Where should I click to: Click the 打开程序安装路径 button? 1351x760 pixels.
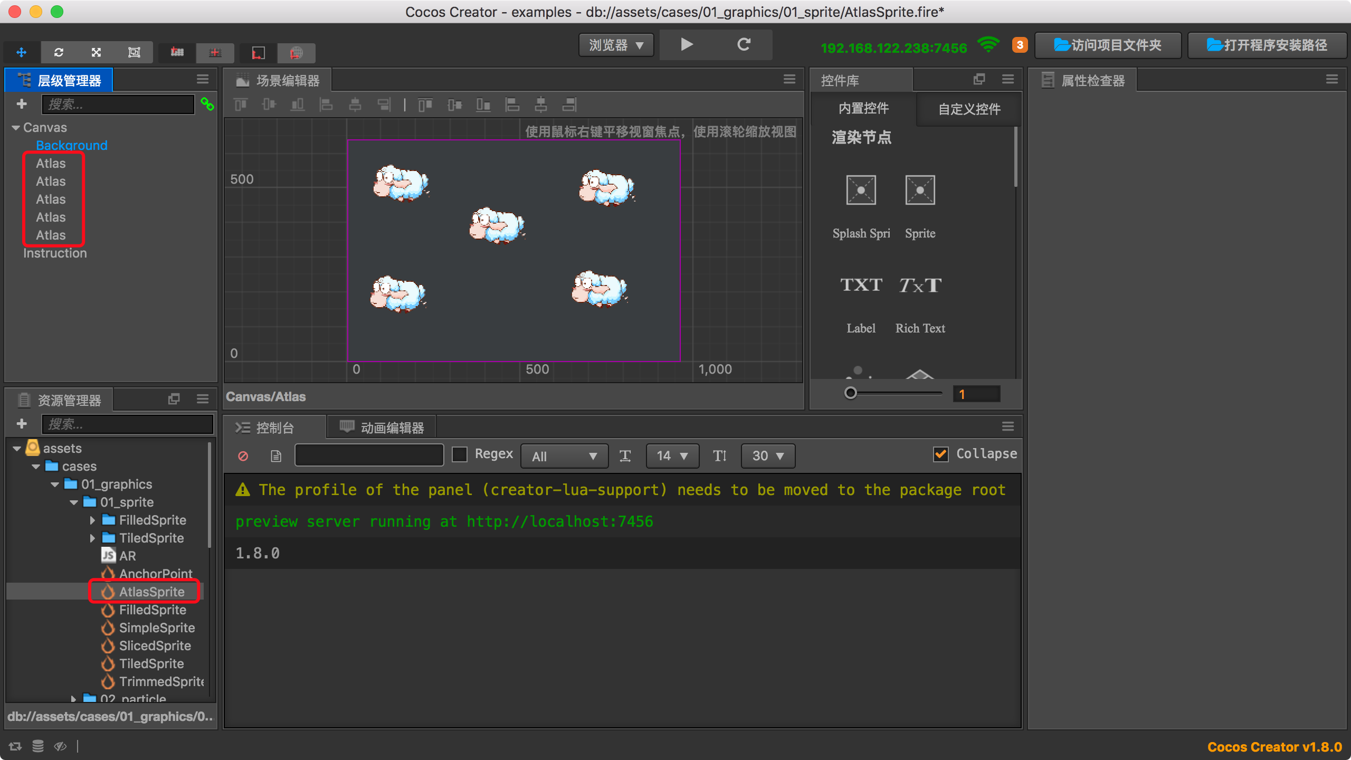[x=1267, y=45]
